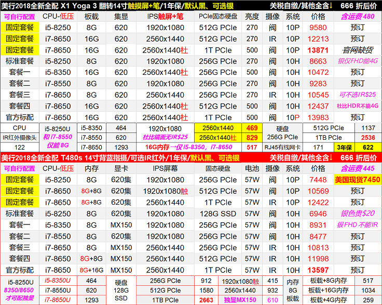Click the red 16G内存 restriction note
The height and width of the screenshot is (305, 382).
(188, 147)
